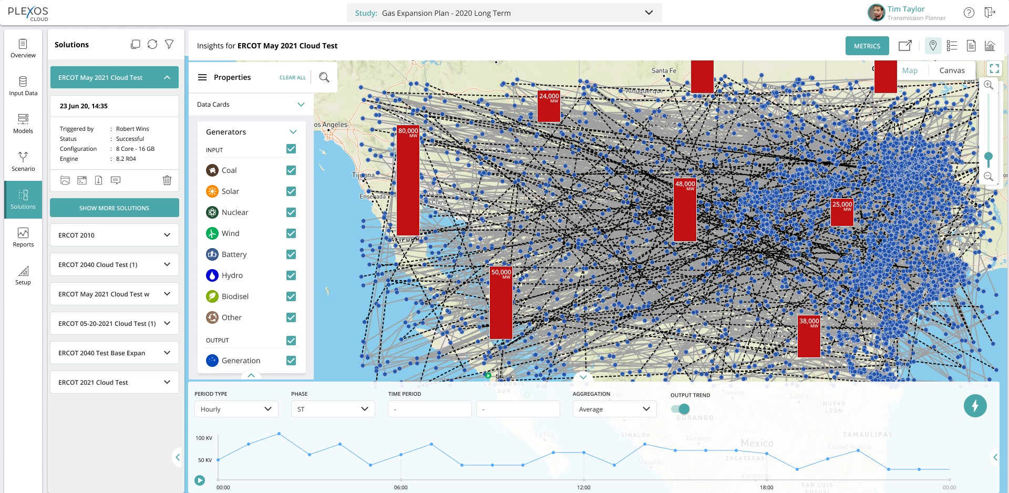Switch to the Canvas tab
This screenshot has width=1009, height=493.
[x=952, y=70]
